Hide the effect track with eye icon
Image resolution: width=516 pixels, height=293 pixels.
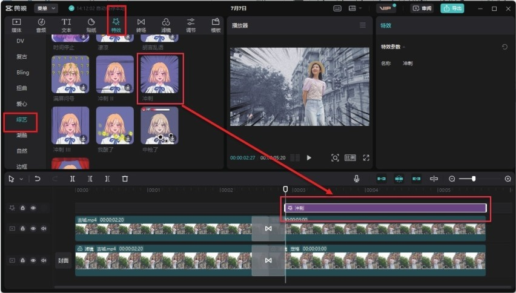[x=33, y=208]
